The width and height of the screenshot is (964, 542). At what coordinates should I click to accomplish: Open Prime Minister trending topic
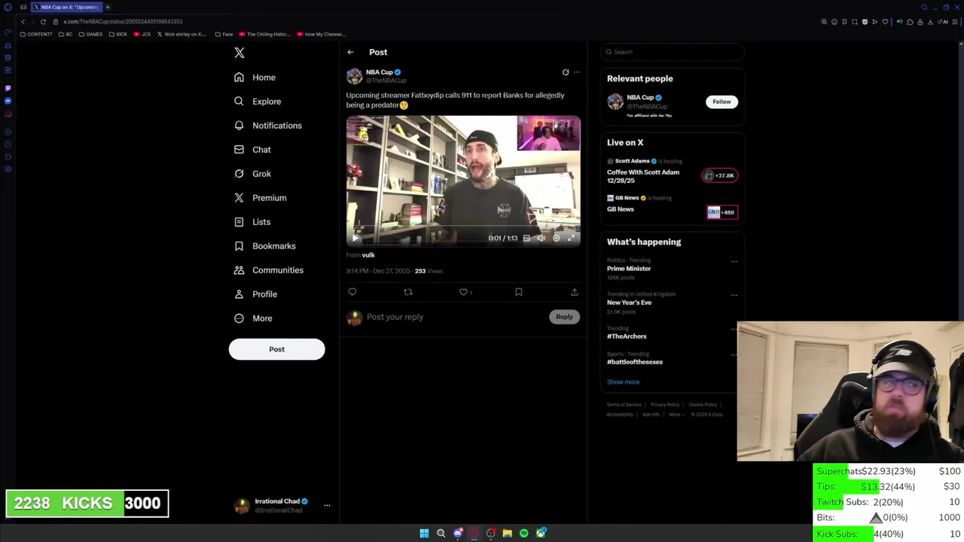click(629, 269)
